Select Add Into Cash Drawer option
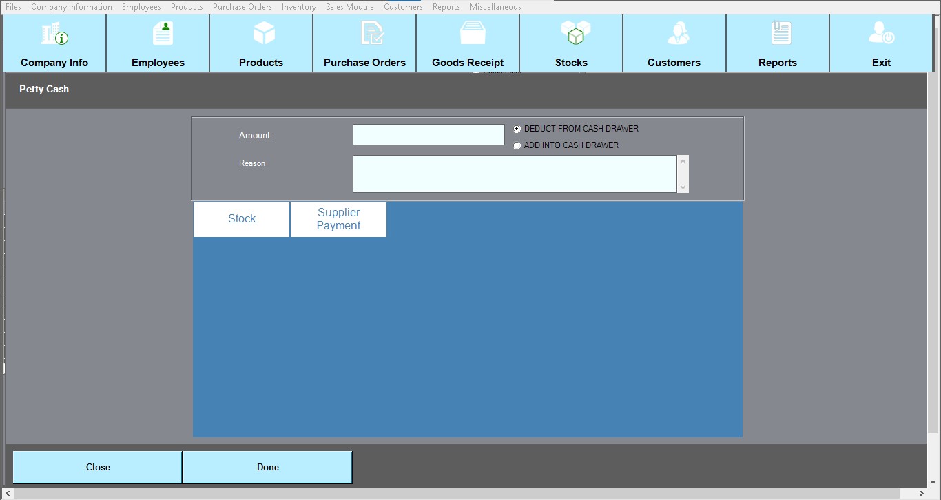This screenshot has height=500, width=941. click(517, 145)
